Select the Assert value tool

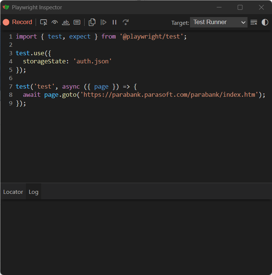[77, 22]
